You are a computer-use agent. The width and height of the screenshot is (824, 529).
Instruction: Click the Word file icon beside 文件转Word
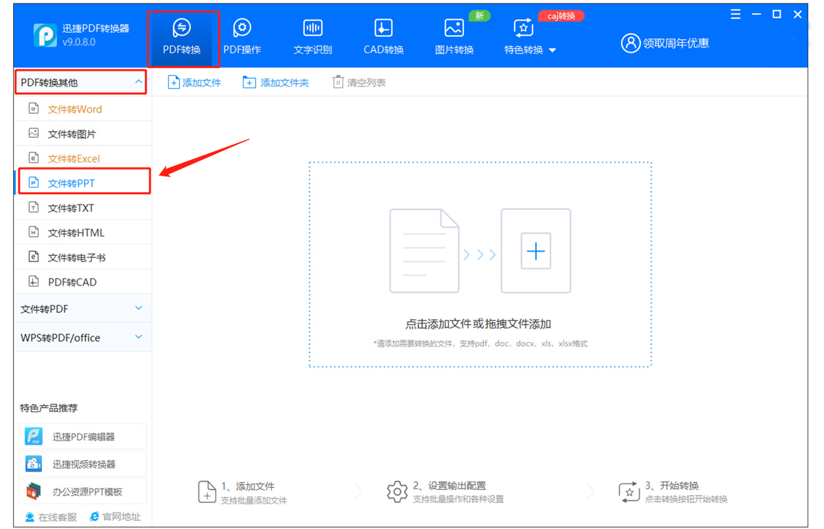[x=33, y=108]
